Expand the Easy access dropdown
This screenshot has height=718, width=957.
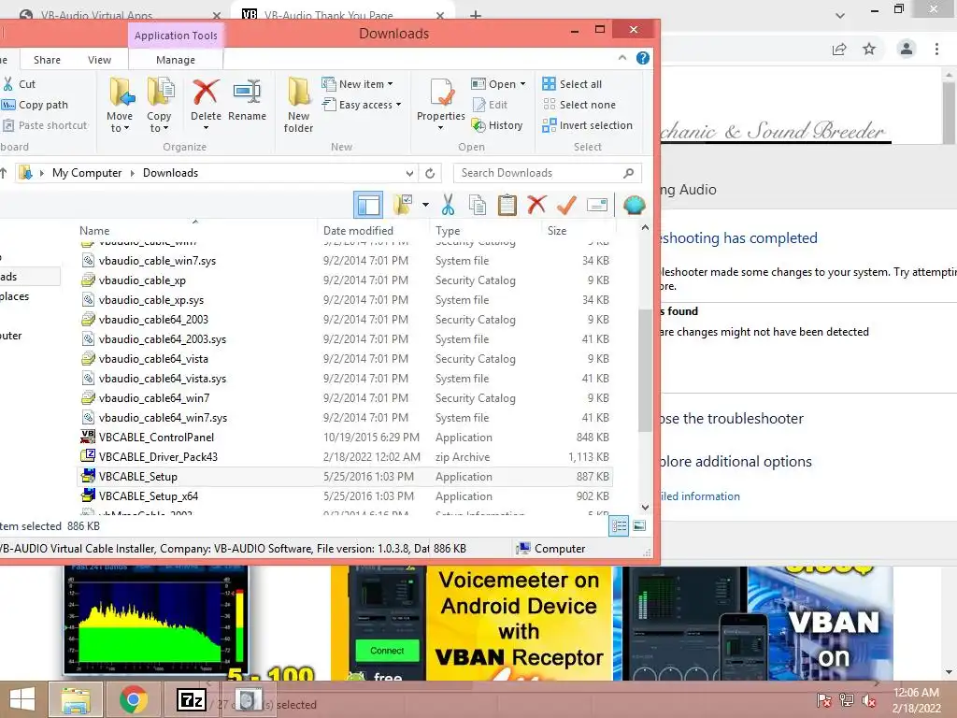[x=398, y=105]
